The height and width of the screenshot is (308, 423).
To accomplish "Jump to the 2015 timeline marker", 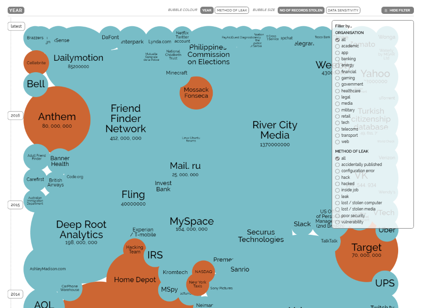I will tap(15, 205).
